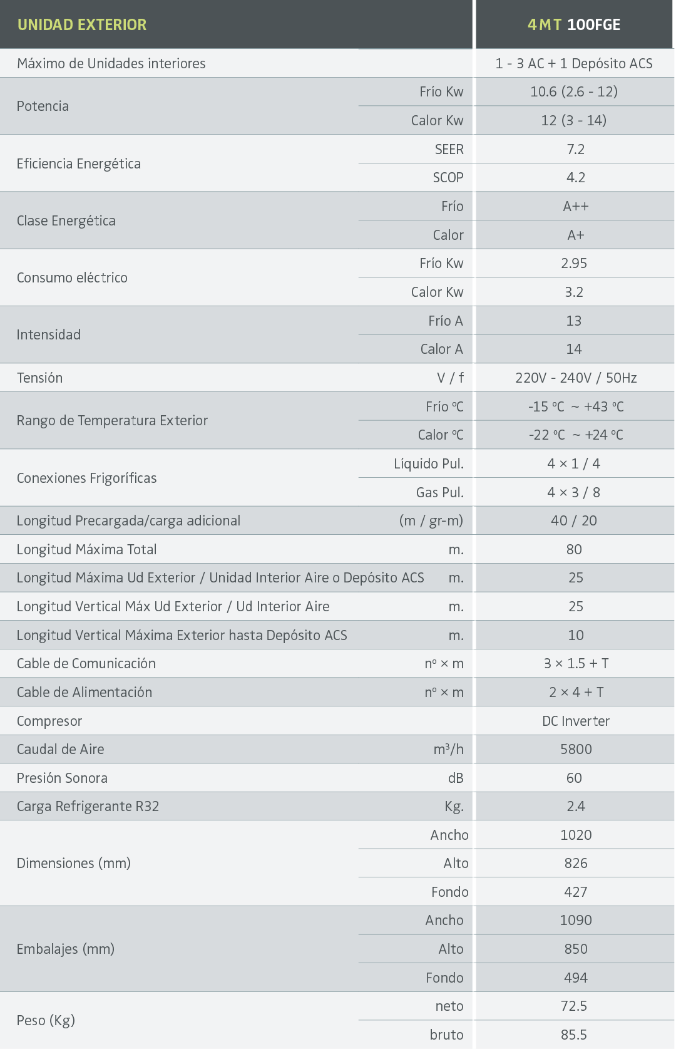This screenshot has width=676, height=1049.
Task: Select the Presión Sonora label
Action: tap(62, 778)
